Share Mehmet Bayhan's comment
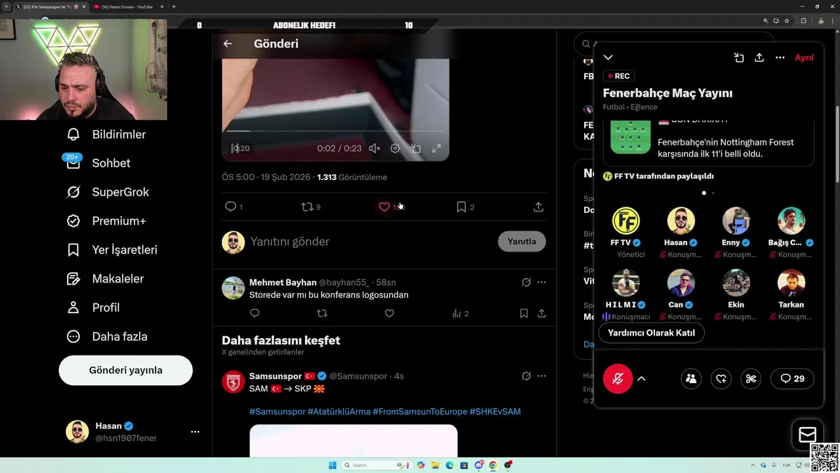Image resolution: width=840 pixels, height=473 pixels. (541, 313)
